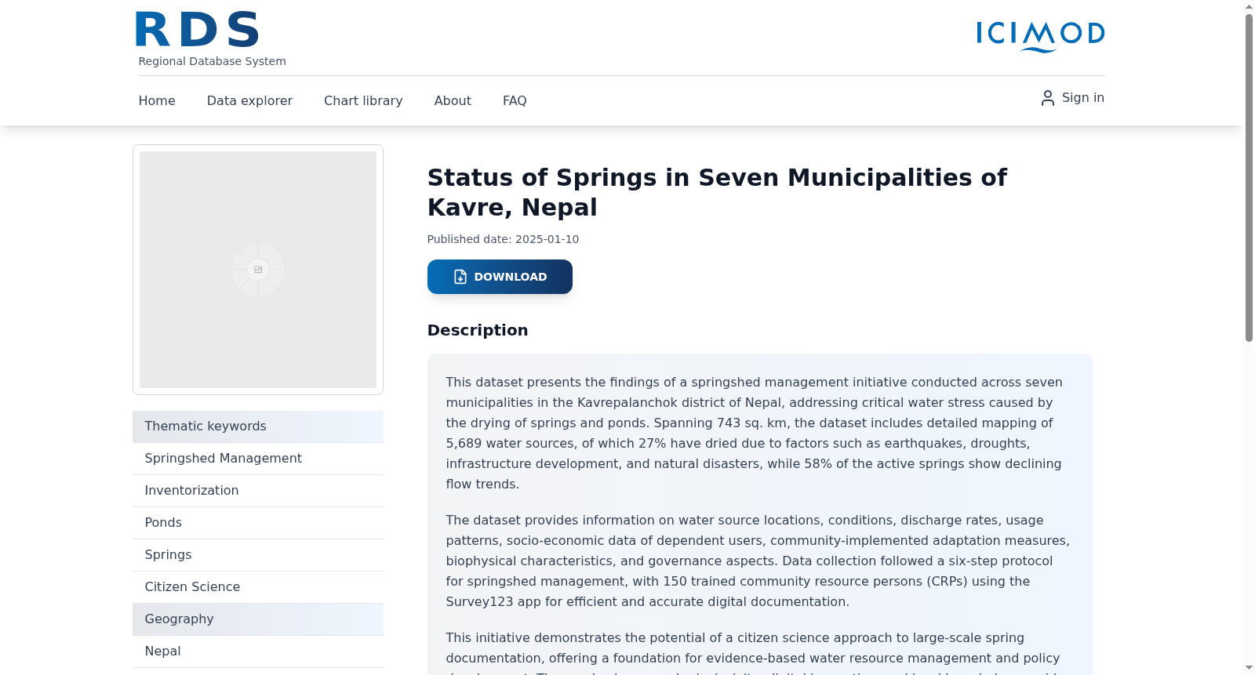The height and width of the screenshot is (675, 1255).
Task: Select the Citizen Science keyword
Action: point(258,587)
